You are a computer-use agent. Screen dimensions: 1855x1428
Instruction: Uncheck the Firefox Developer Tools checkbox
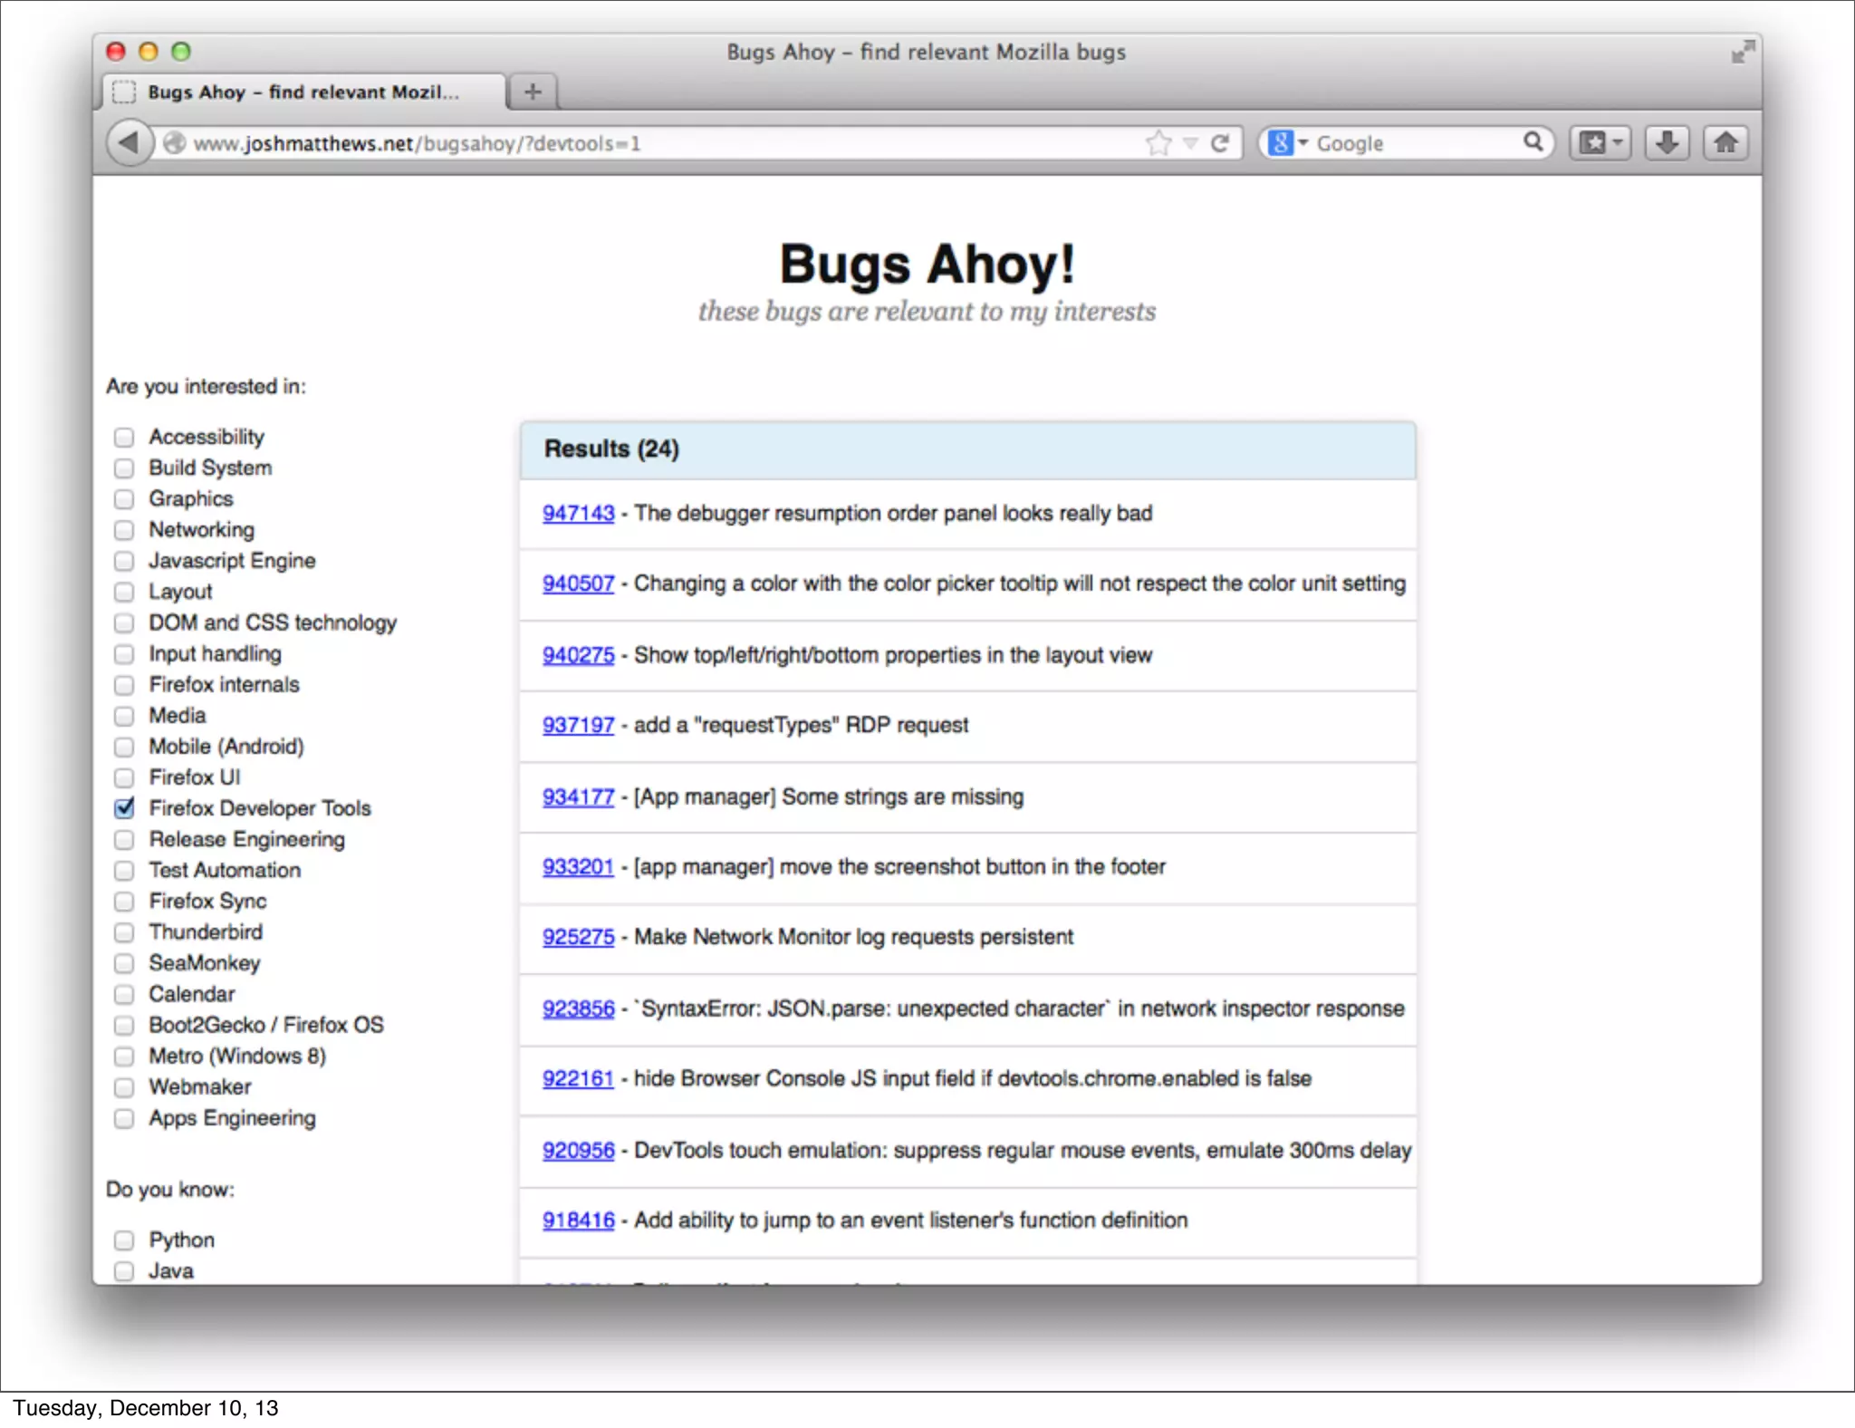tap(125, 808)
